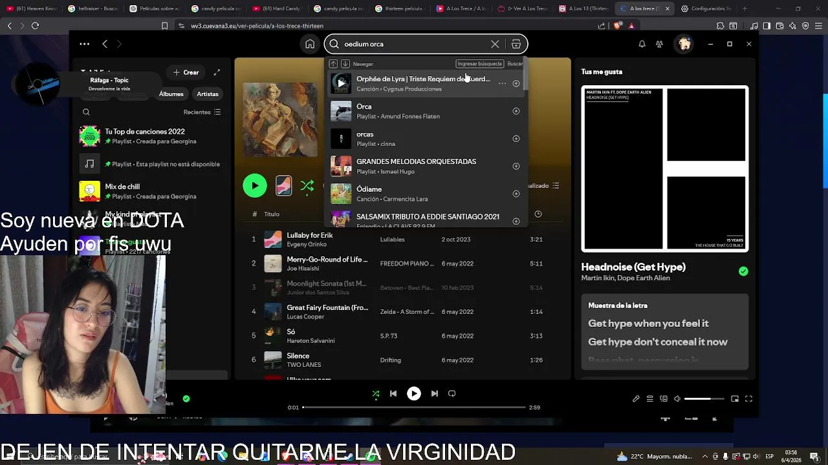This screenshot has height=465, width=828.
Task: Open Tu Top de canciones 2022 playlist
Action: [x=151, y=136]
